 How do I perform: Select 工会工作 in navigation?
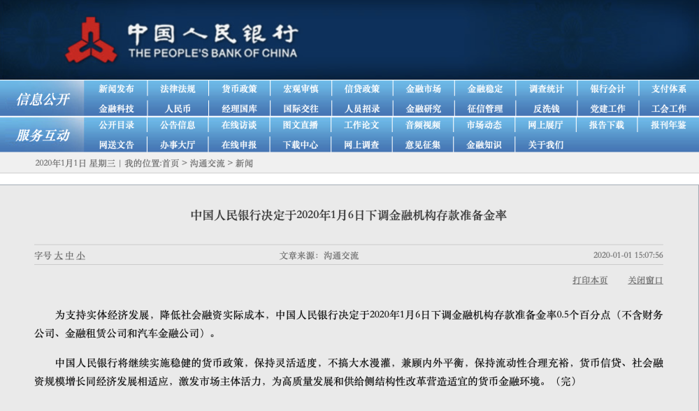pos(669,109)
